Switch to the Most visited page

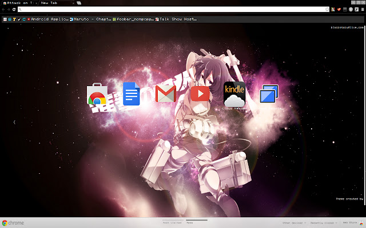click(x=172, y=223)
